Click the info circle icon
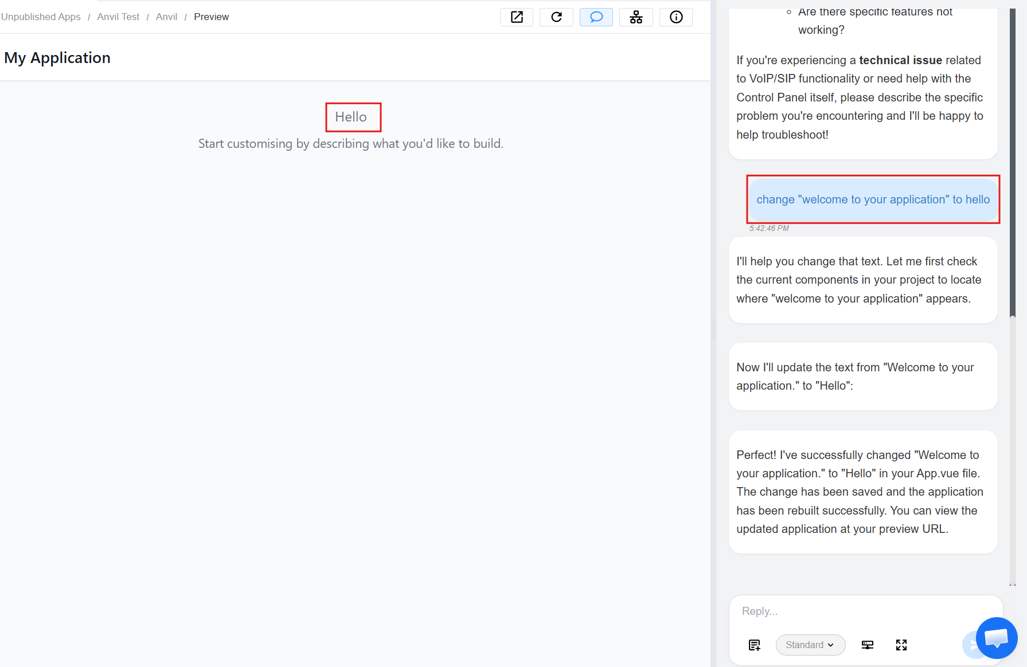The height and width of the screenshot is (667, 1027). pyautogui.click(x=676, y=17)
